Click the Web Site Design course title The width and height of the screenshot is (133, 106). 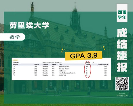[x=64, y=69]
